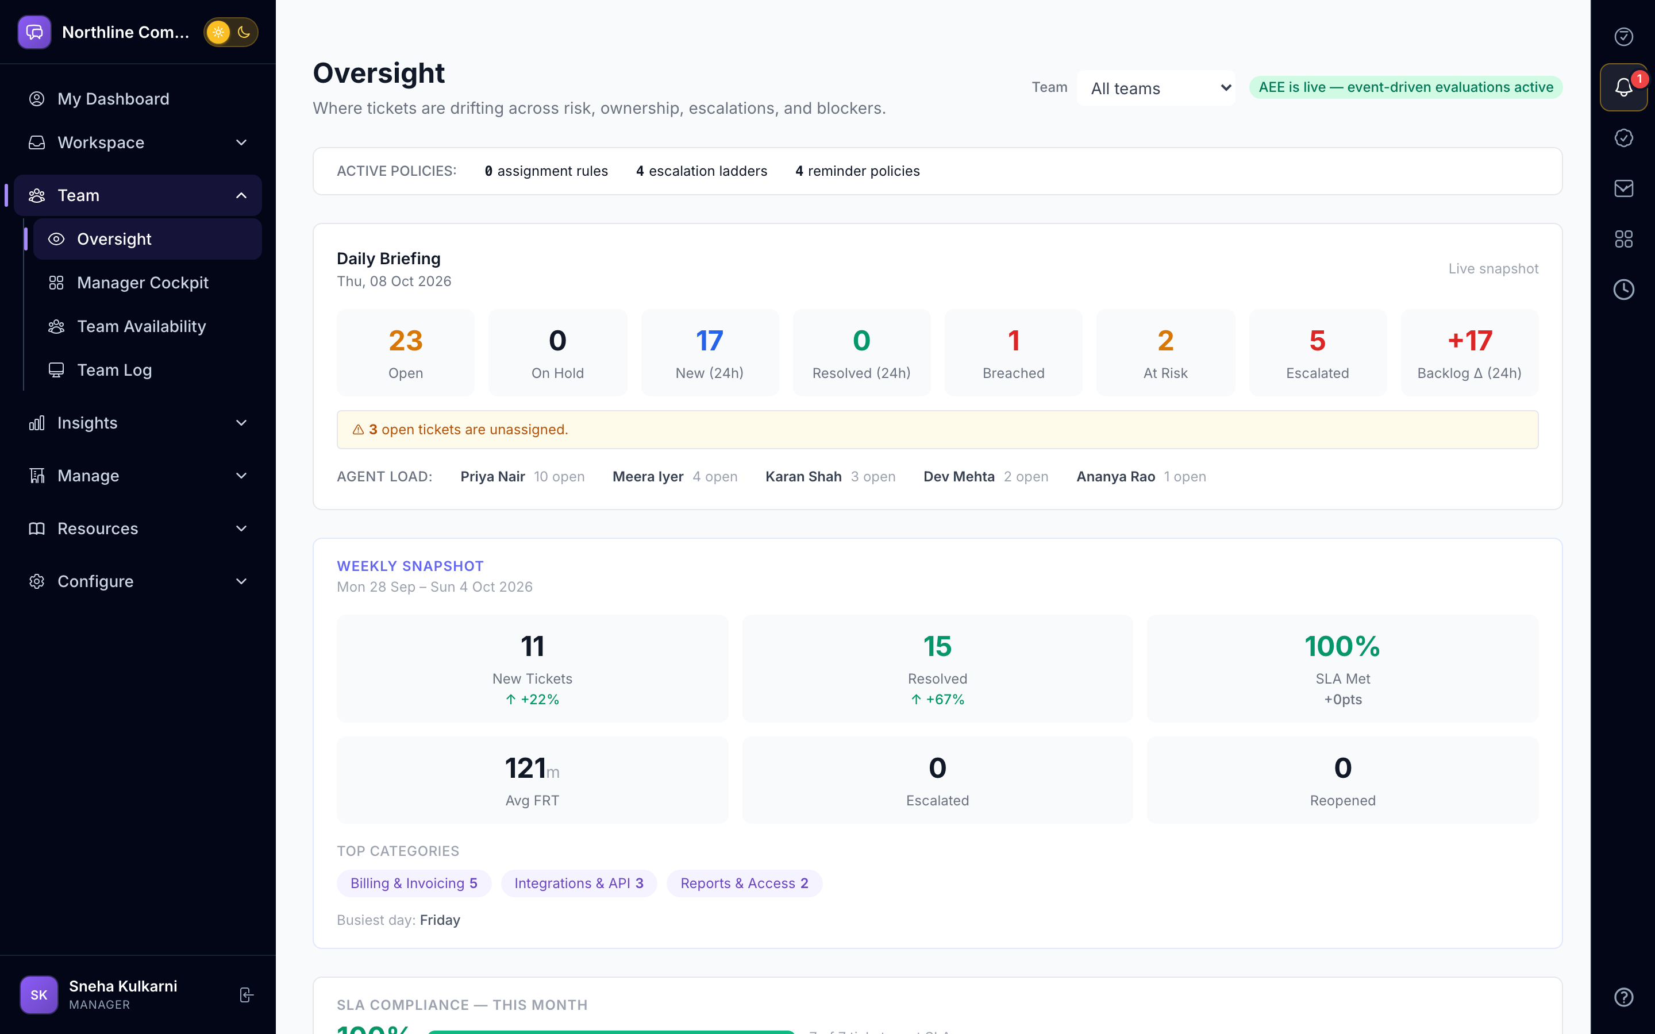Image resolution: width=1655 pixels, height=1034 pixels.
Task: Open the Team Log page
Action: pyautogui.click(x=147, y=370)
